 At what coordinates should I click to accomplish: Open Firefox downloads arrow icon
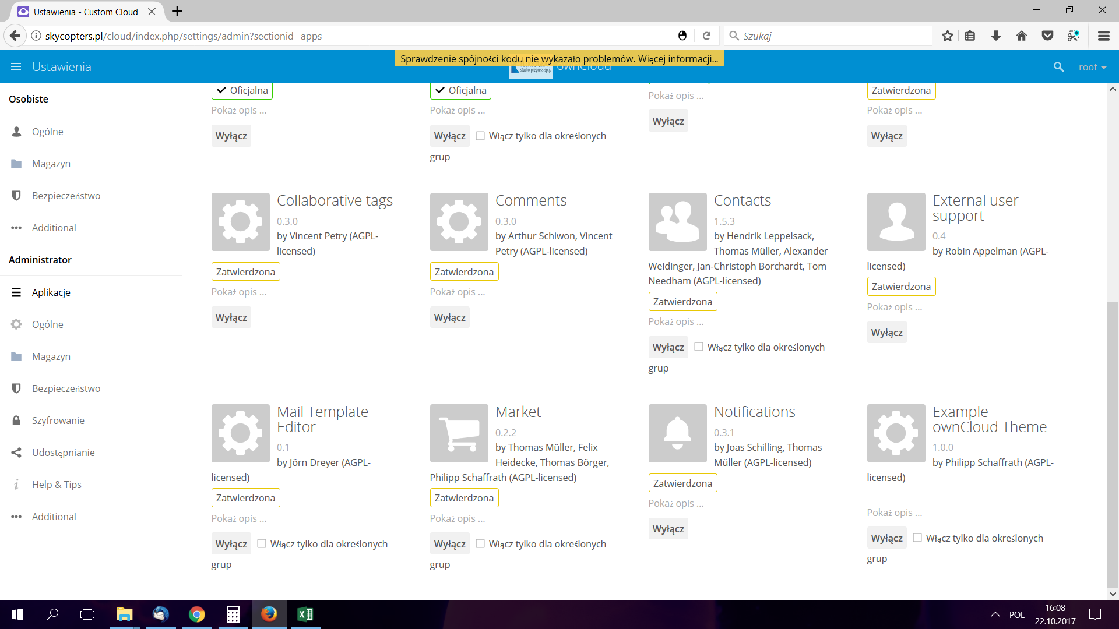point(996,36)
